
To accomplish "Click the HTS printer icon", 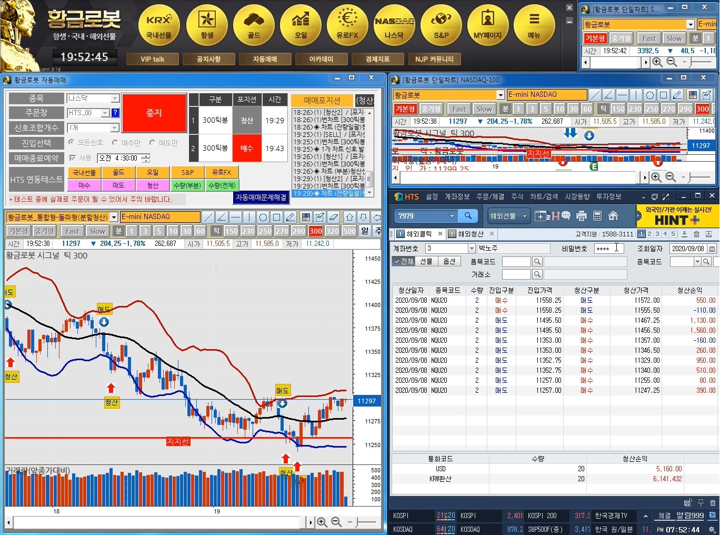I will 582,216.
